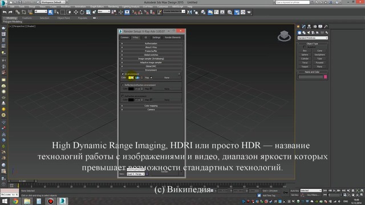Toggle the 3D Snaps icon
This screenshot has height=205, width=365.
point(135,12)
